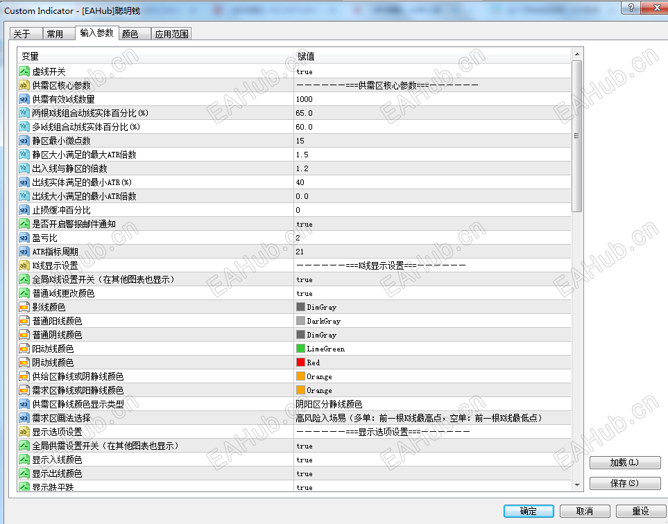Viewport: 668px width, 524px height.
Task: Click the scrollbar up arrow
Action: (x=577, y=54)
